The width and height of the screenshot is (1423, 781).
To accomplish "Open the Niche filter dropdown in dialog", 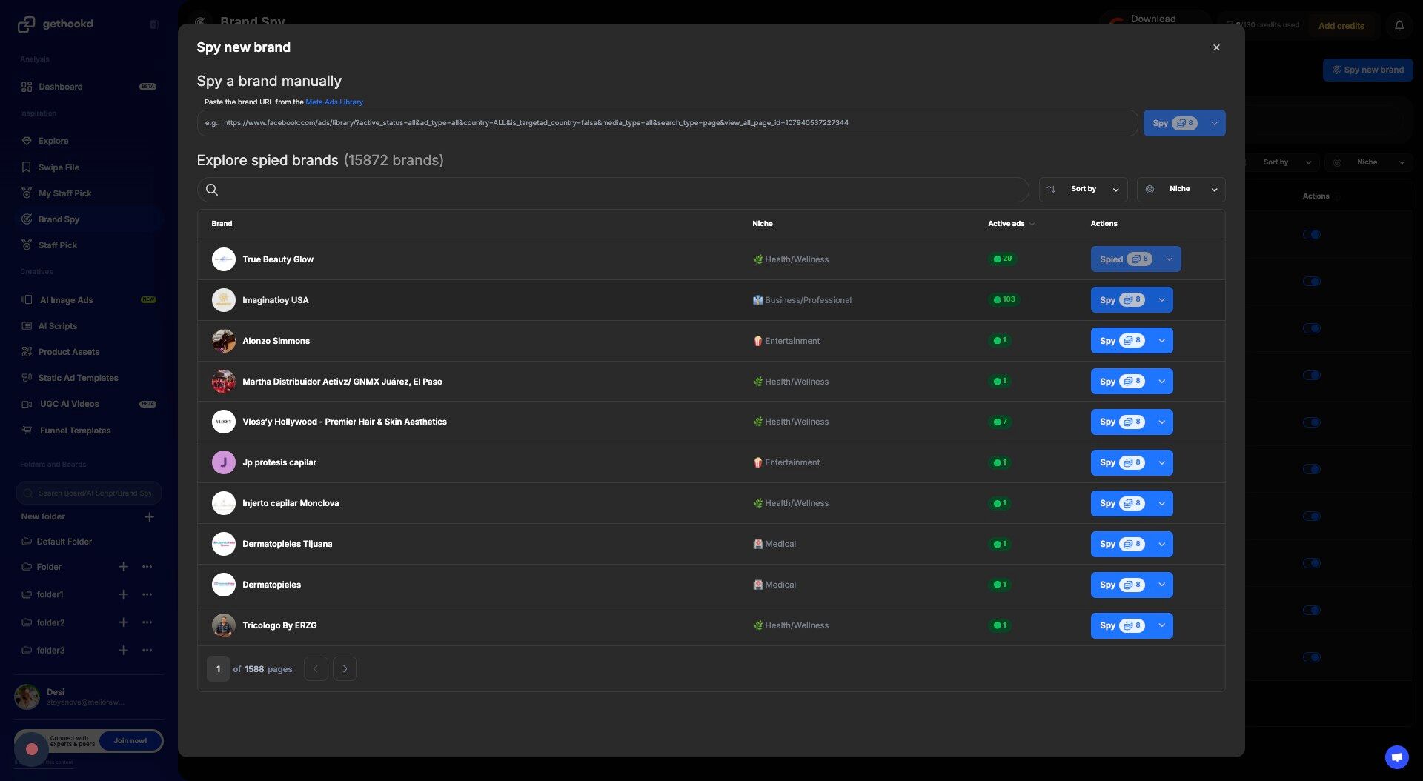I will point(1181,190).
